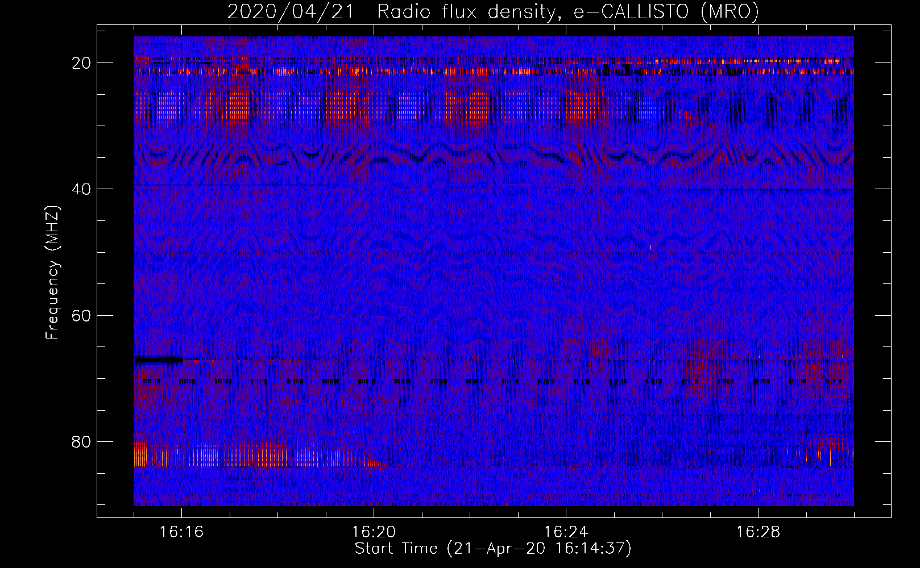Click the 40 MHz frequency tick label
This screenshot has height=568, width=920.
[82, 189]
